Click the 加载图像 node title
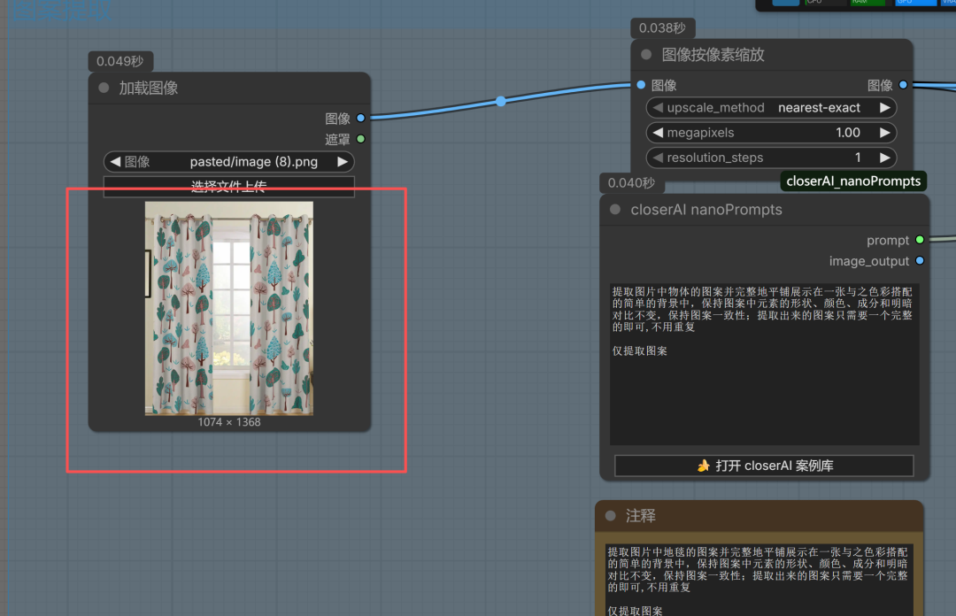The width and height of the screenshot is (956, 616). point(148,88)
